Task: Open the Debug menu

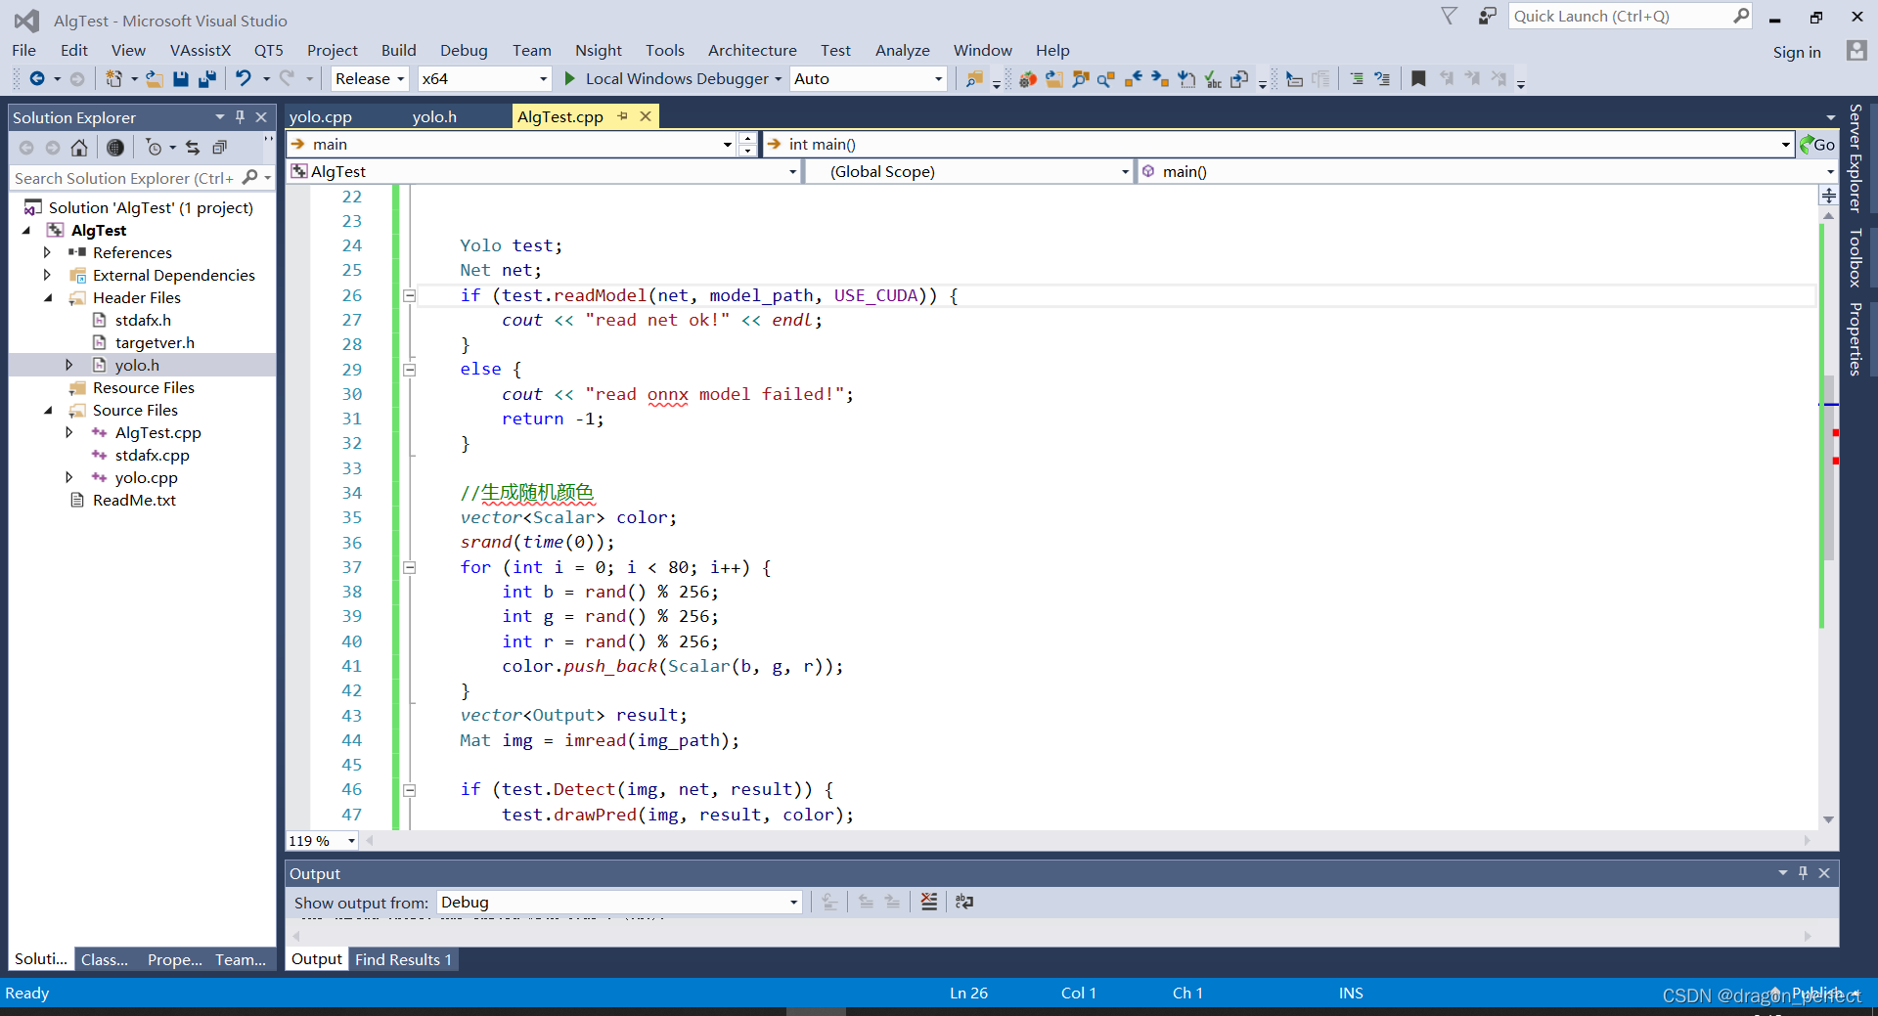Action: pos(464,50)
